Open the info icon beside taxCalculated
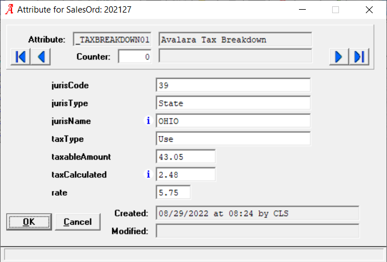 coord(148,174)
